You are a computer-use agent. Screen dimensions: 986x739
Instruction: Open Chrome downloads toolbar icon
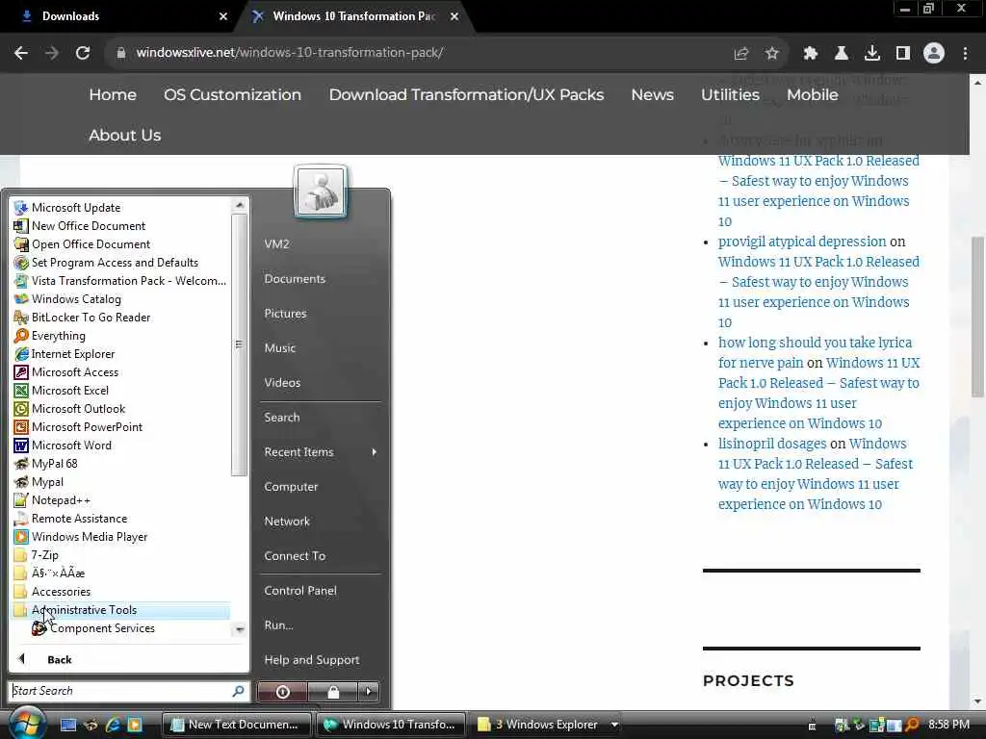(x=872, y=54)
